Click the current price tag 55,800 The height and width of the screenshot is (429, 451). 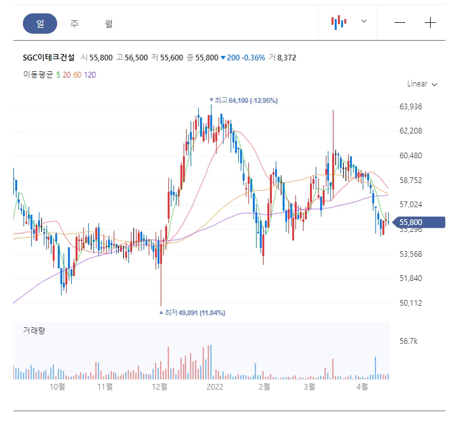click(x=419, y=222)
